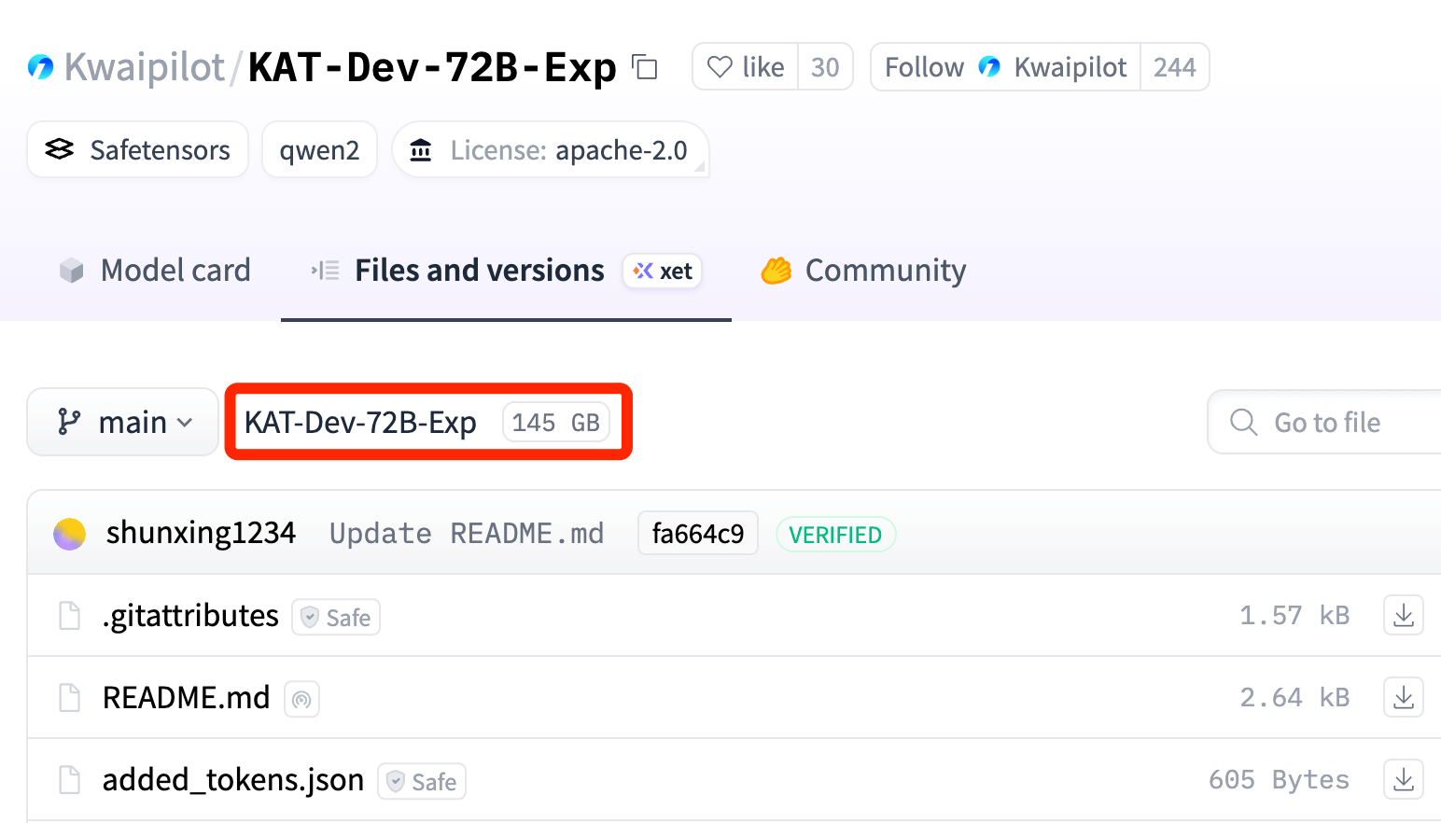The image size is (1441, 823).
Task: Open the .gitattributes file
Action: (190, 616)
